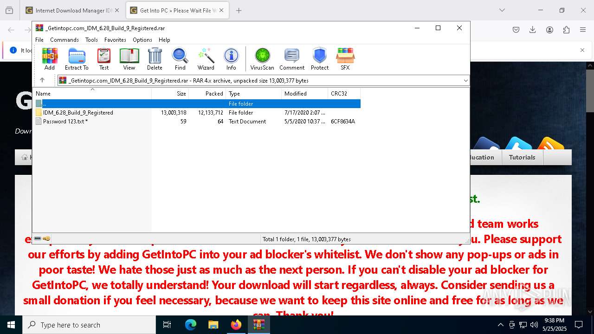Open the Firefox extensions icon
Image resolution: width=594 pixels, height=334 pixels.
566,30
